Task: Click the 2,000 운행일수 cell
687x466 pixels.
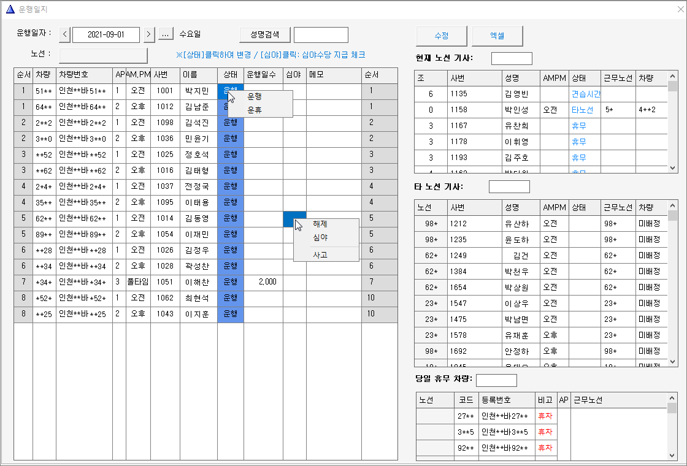Action: [263, 282]
